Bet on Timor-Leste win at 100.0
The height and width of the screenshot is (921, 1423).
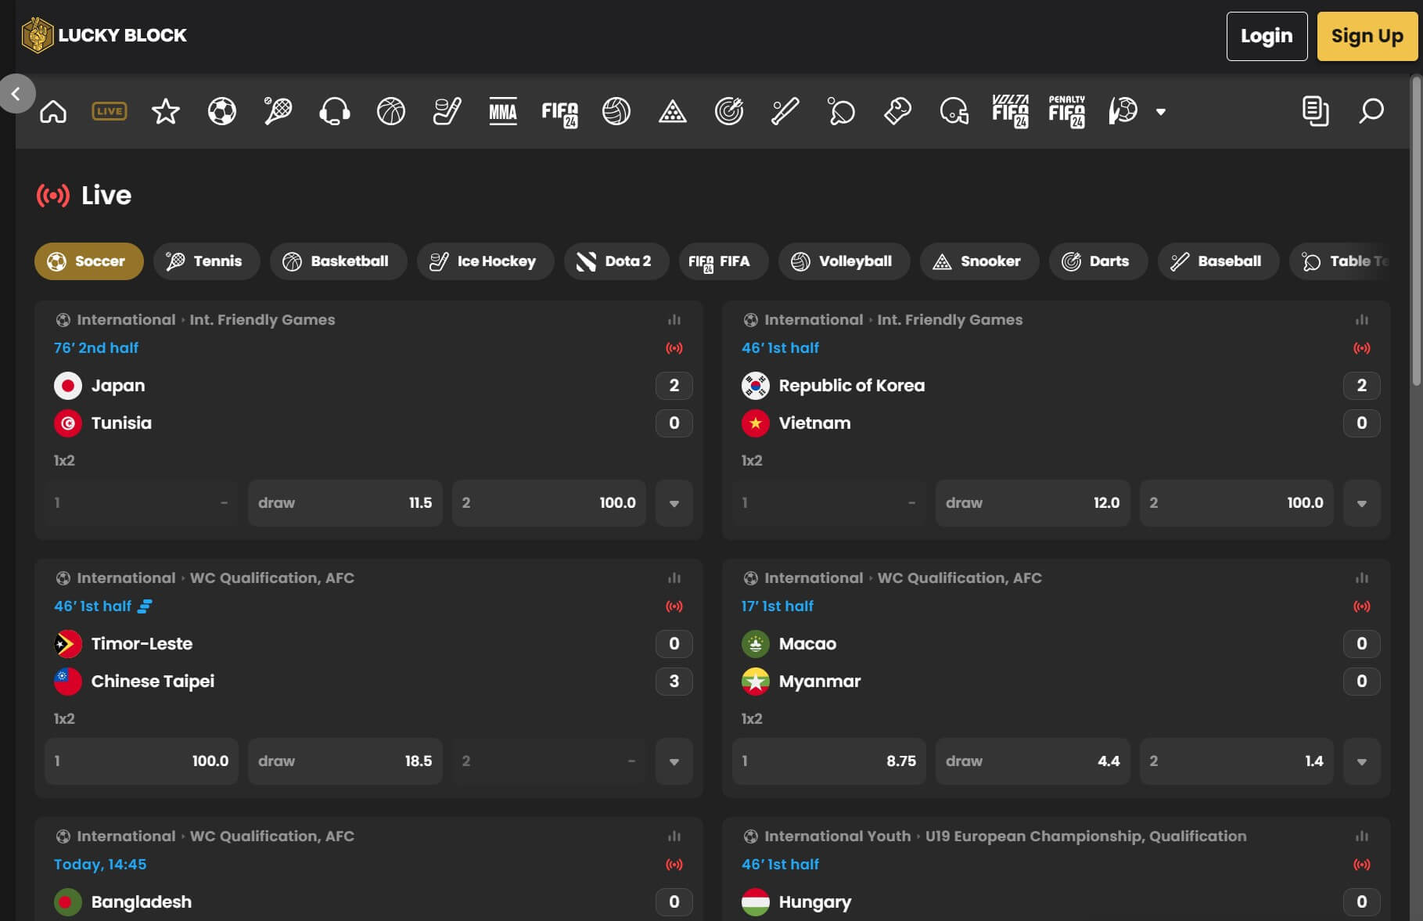(x=142, y=761)
